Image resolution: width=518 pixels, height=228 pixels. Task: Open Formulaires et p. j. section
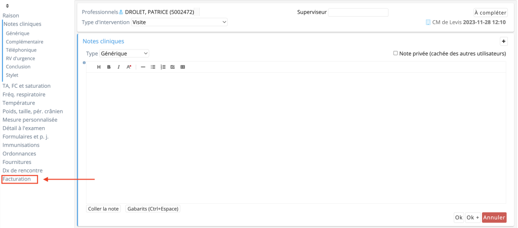[26, 137]
